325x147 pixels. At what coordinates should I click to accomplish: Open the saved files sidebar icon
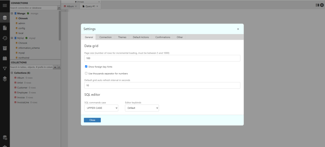(5, 28)
